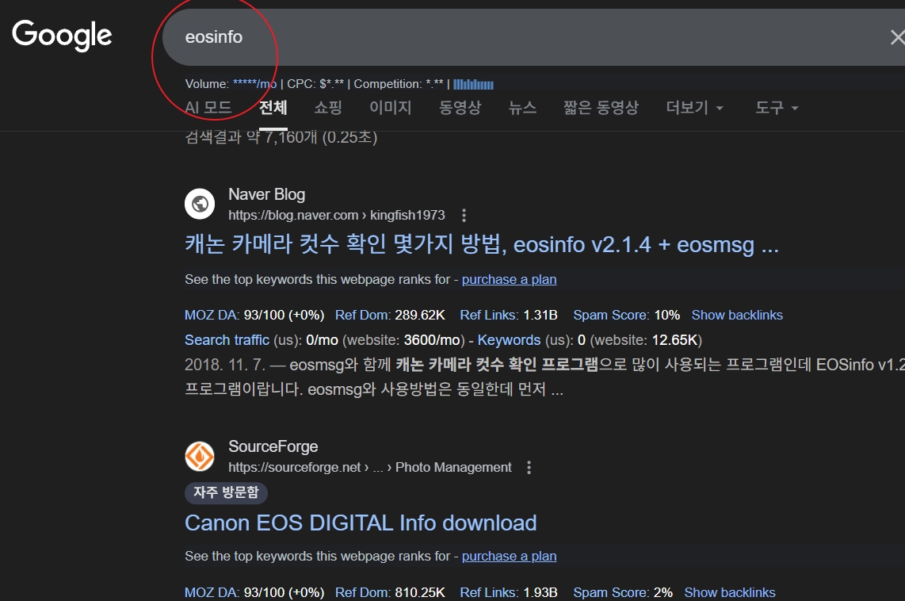Click the sourceforge.net Photo Management URL
The image size is (905, 601).
pyautogui.click(x=370, y=467)
